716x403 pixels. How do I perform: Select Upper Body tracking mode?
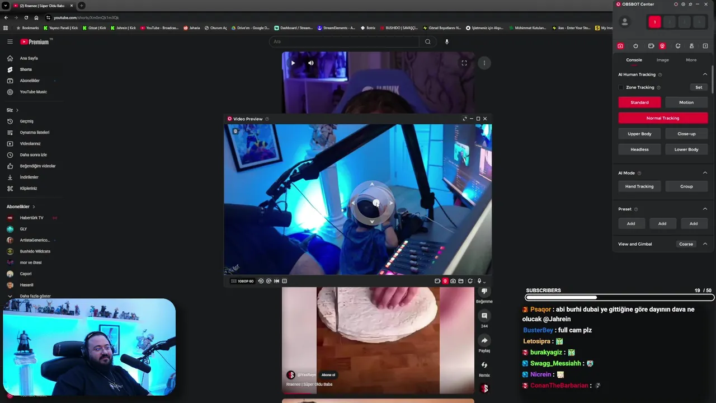pos(639,134)
